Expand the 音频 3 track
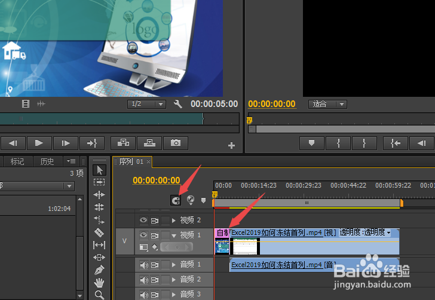Screen dimensions: 435x300 (174, 294)
